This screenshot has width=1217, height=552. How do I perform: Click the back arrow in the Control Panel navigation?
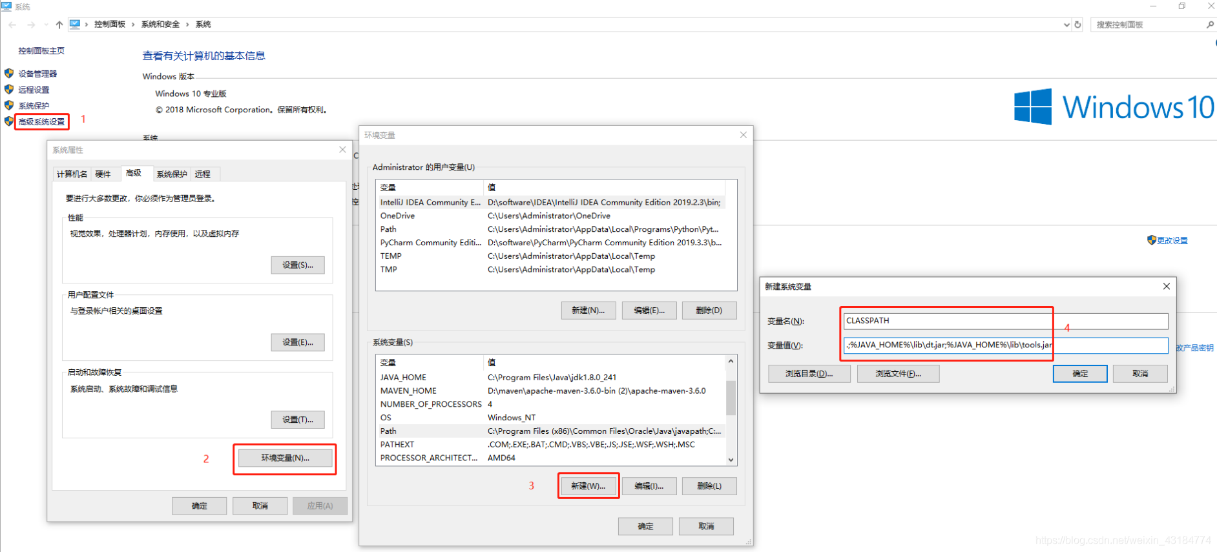coord(12,25)
